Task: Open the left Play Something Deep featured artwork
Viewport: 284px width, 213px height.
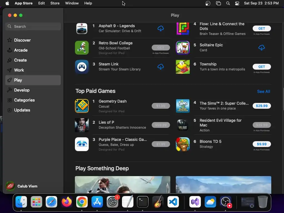Action: coord(122,184)
